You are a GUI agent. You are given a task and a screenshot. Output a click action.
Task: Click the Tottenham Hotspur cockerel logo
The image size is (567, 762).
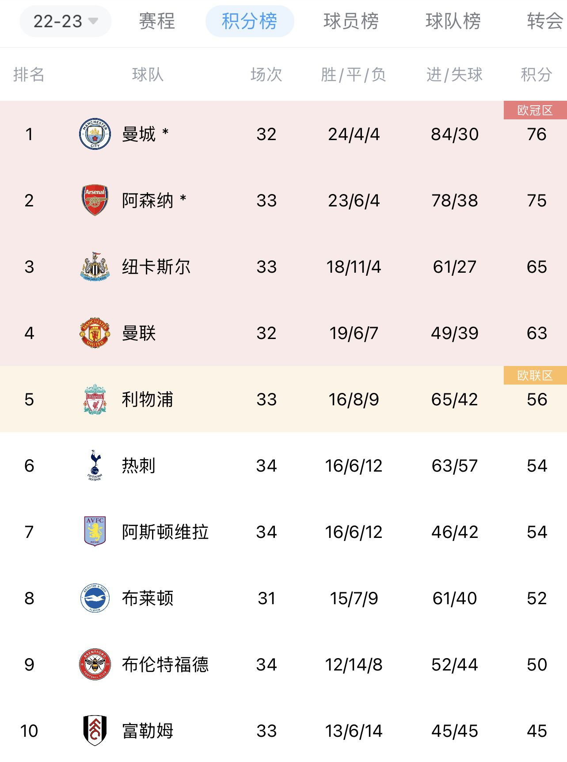click(95, 465)
